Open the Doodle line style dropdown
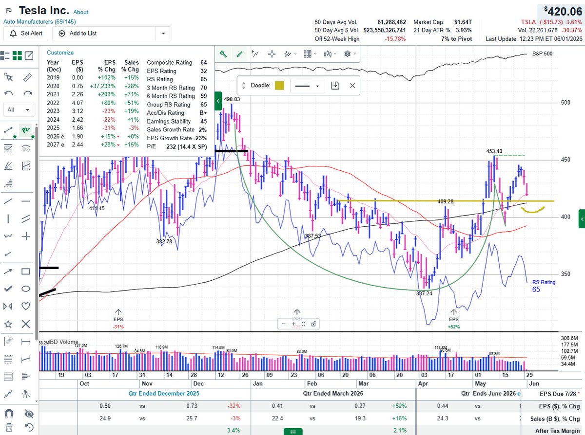This screenshot has width=585, height=435. (307, 86)
